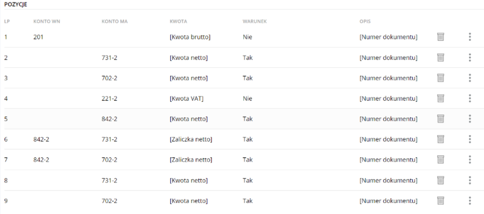Select the 201 debit account cell
Screen dimensions: 484x214
click(38, 37)
